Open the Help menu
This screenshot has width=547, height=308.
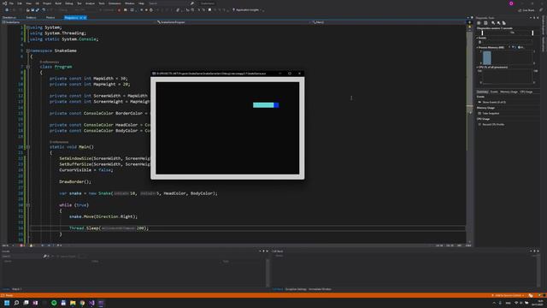coord(141,3)
